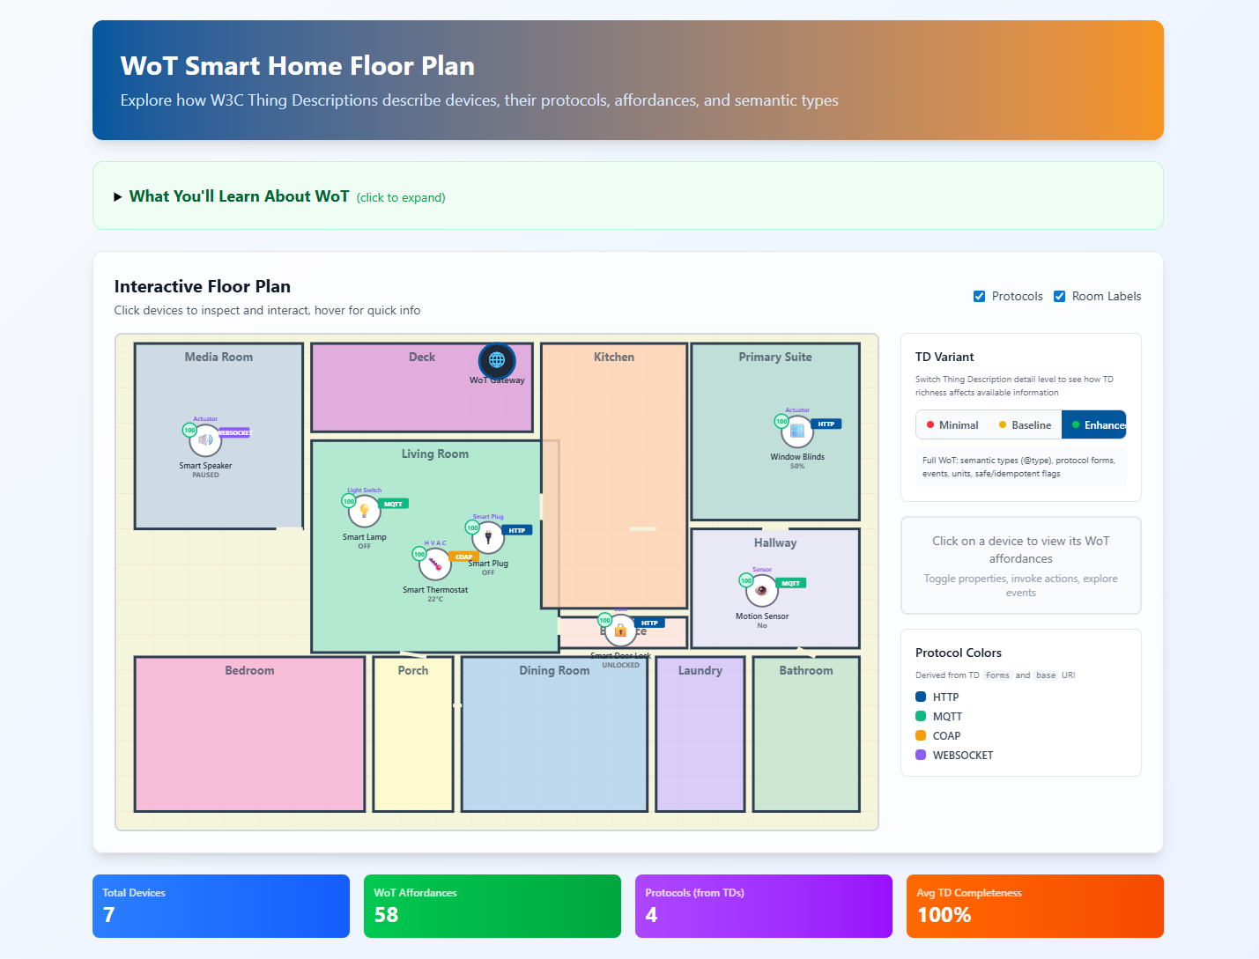Click the Total Devices stat card
This screenshot has width=1259, height=959.
point(221,906)
